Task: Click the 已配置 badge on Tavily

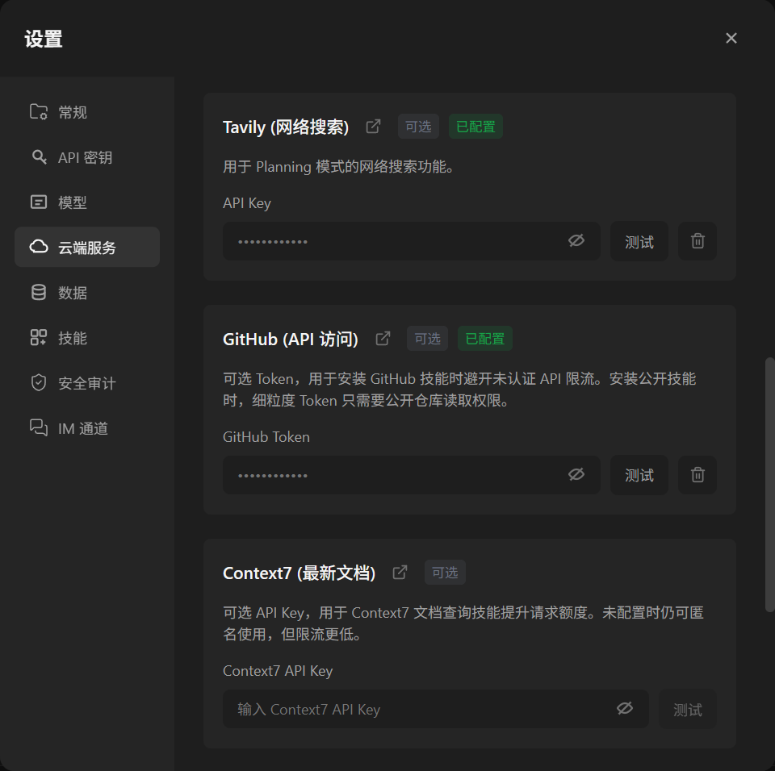Action: pos(475,127)
